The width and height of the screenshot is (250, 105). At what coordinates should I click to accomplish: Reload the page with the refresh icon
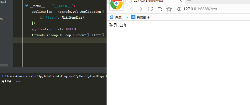click(x=150, y=9)
